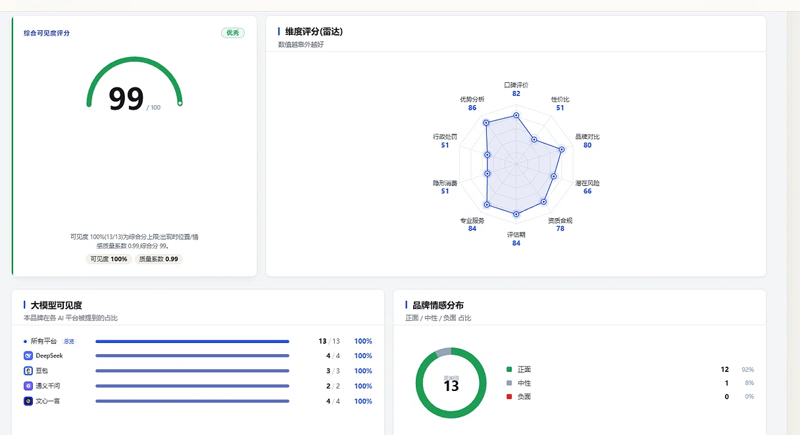Screen dimensions: 800x435
Task: Click the 所有平台 row label
Action: 44,341
